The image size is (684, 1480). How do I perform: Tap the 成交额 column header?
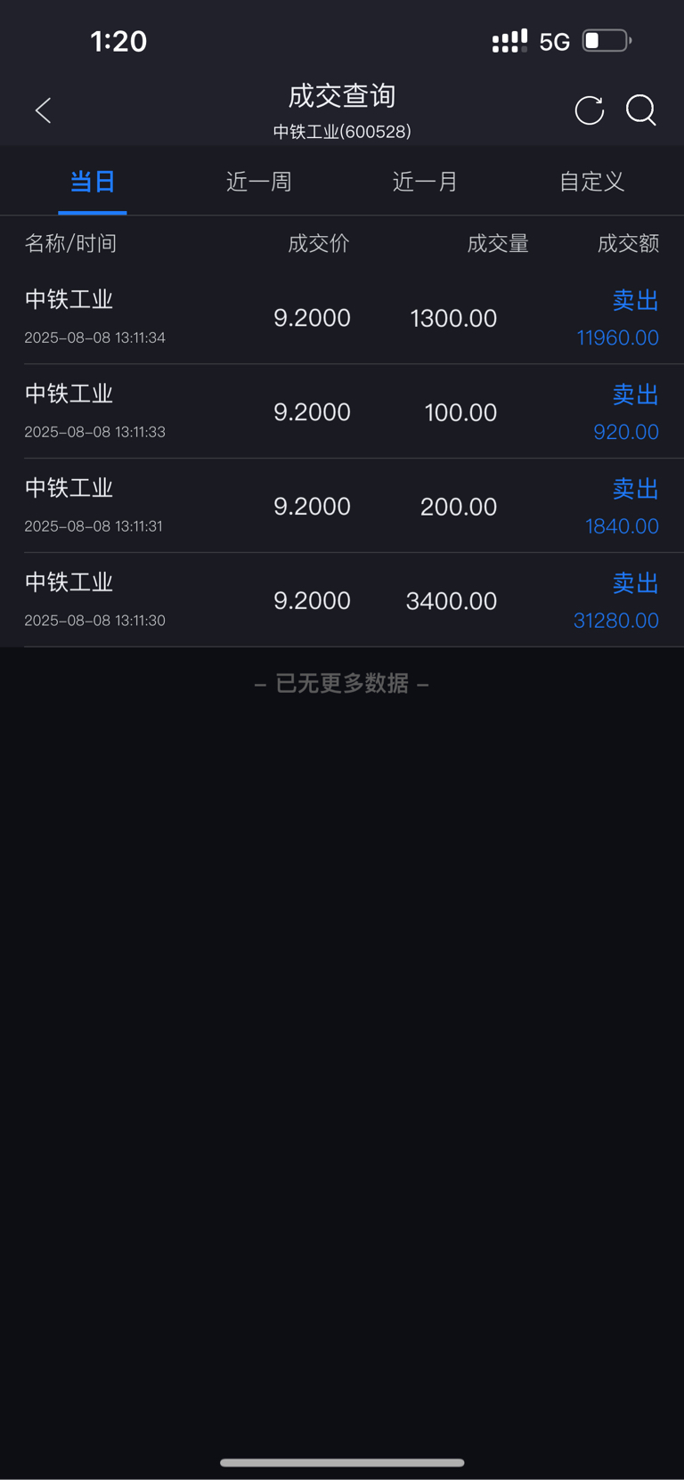pyautogui.click(x=628, y=243)
